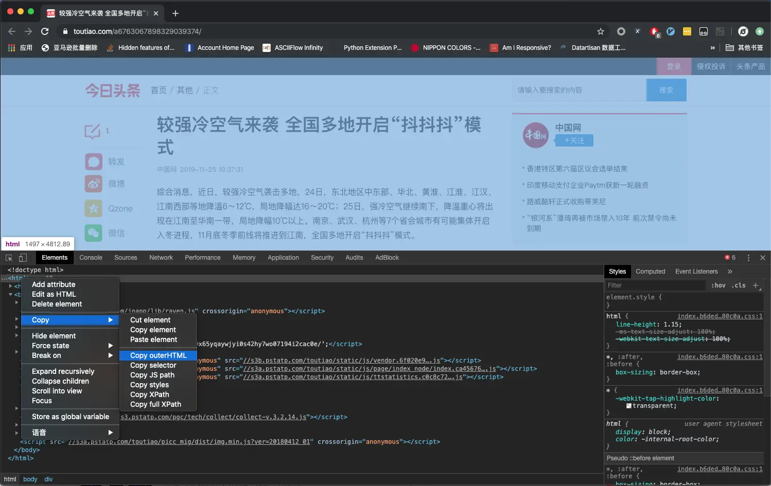The image size is (771, 486).
Task: Close the DevTools panel
Action: [763, 258]
